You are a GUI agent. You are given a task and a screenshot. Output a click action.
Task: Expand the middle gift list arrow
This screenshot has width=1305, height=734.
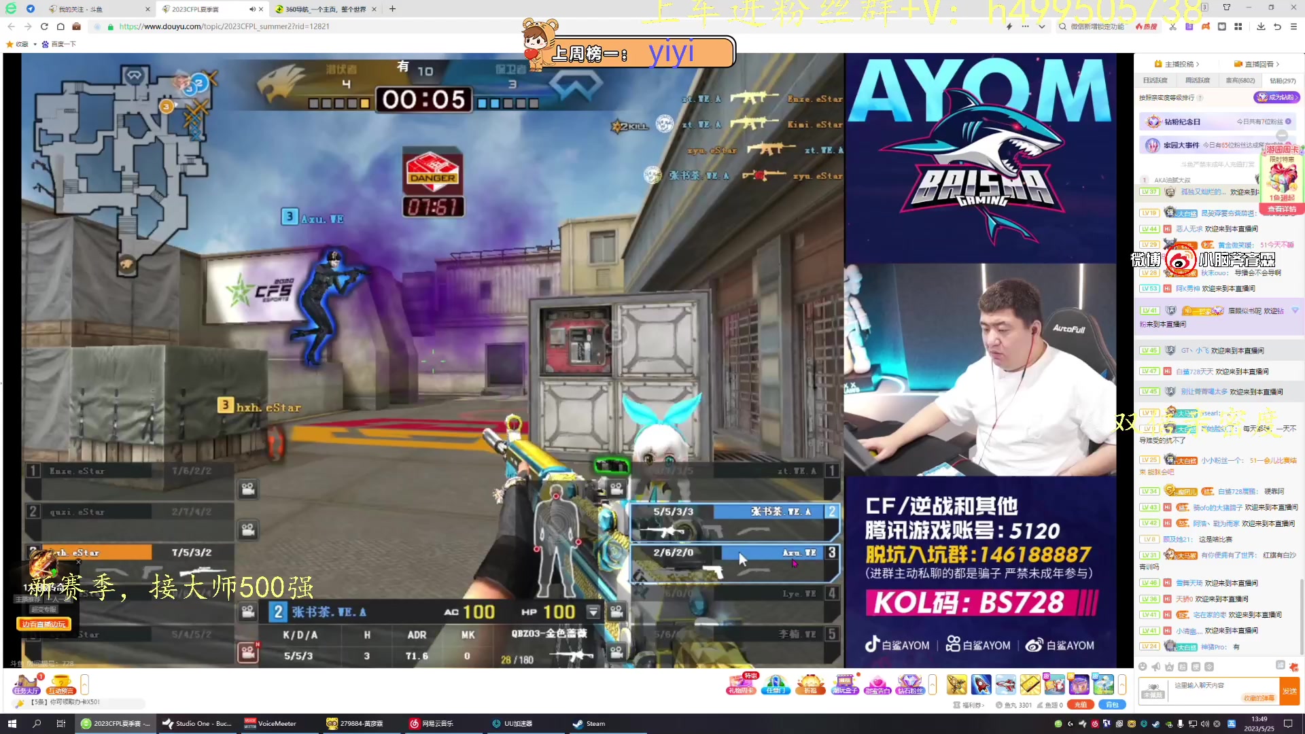pos(933,684)
